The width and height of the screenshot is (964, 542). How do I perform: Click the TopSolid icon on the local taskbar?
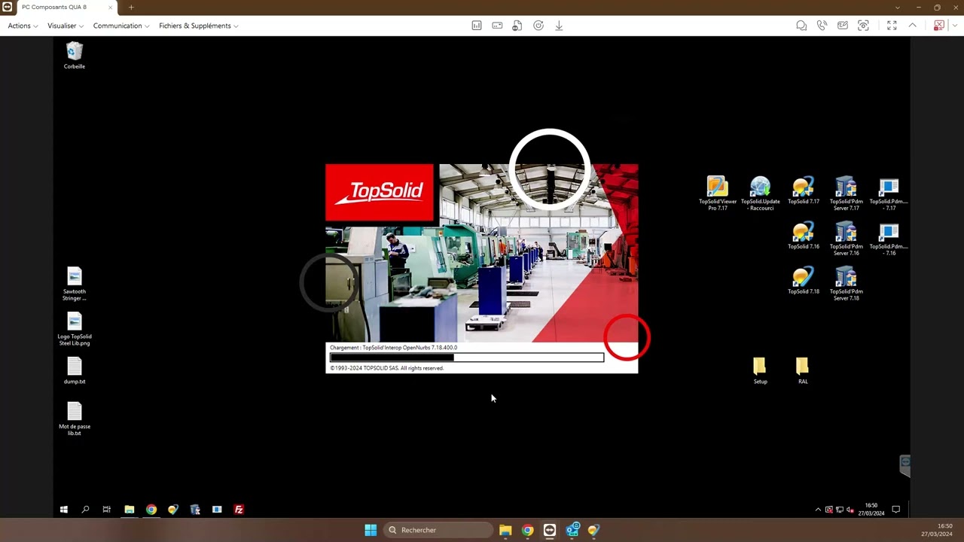pyautogui.click(x=594, y=530)
